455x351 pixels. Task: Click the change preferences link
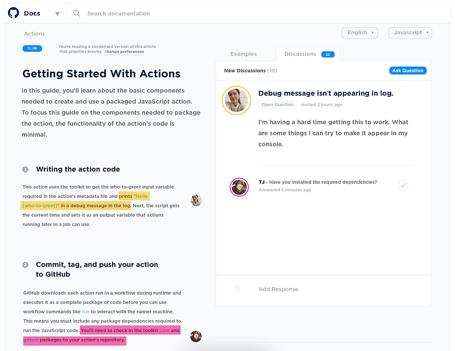tap(124, 52)
